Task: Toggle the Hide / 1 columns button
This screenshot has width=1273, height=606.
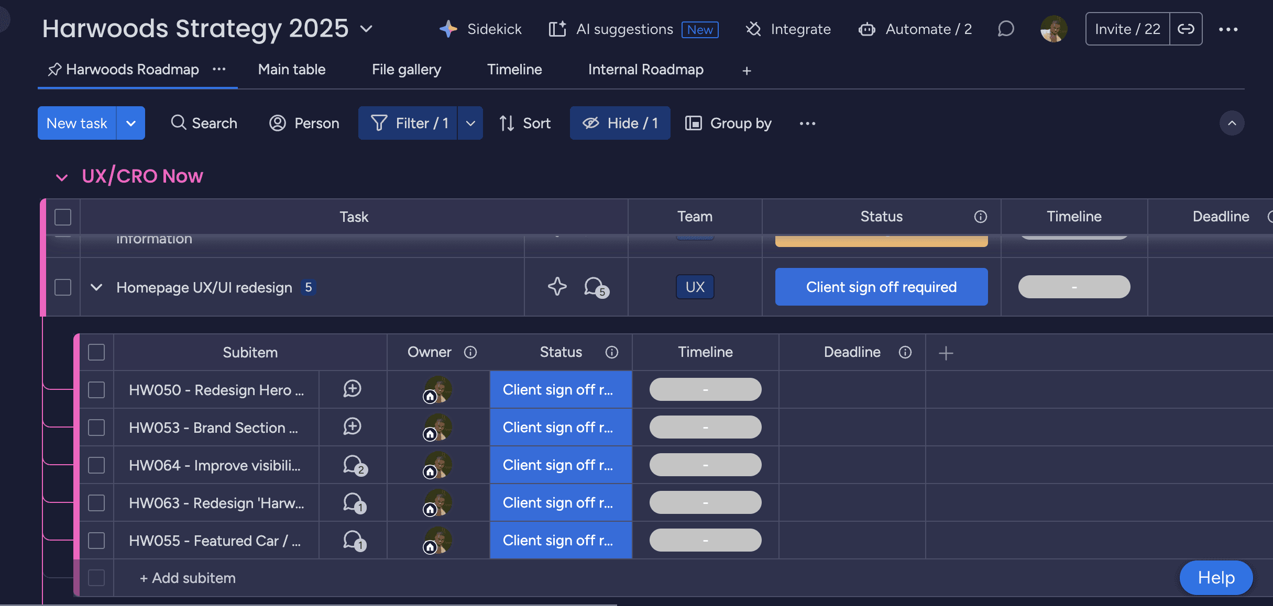Action: tap(620, 124)
